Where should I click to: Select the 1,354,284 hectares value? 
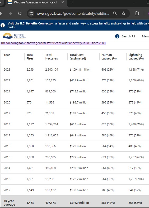coord(52,124)
